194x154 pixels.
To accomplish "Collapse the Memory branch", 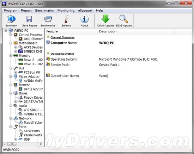I will 11,56.
